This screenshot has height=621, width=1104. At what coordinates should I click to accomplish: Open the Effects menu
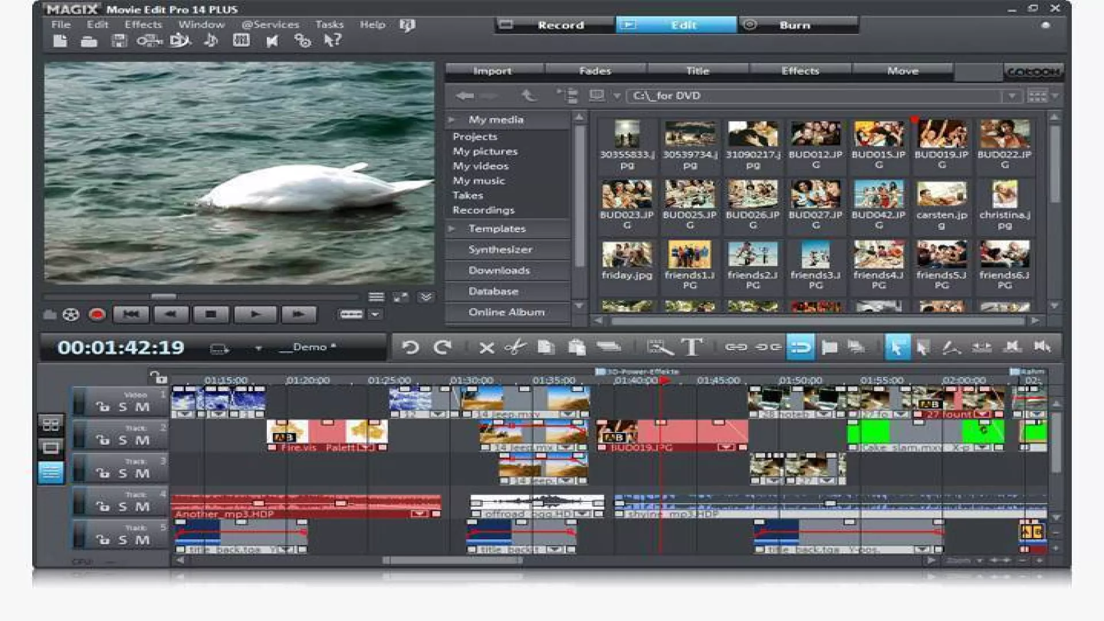coord(143,25)
